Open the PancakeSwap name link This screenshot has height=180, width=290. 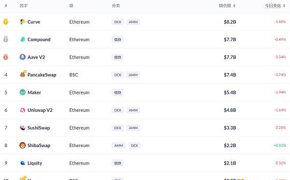[42, 75]
